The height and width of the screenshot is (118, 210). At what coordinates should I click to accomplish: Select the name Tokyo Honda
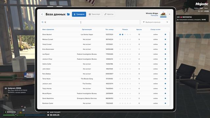(47, 88)
